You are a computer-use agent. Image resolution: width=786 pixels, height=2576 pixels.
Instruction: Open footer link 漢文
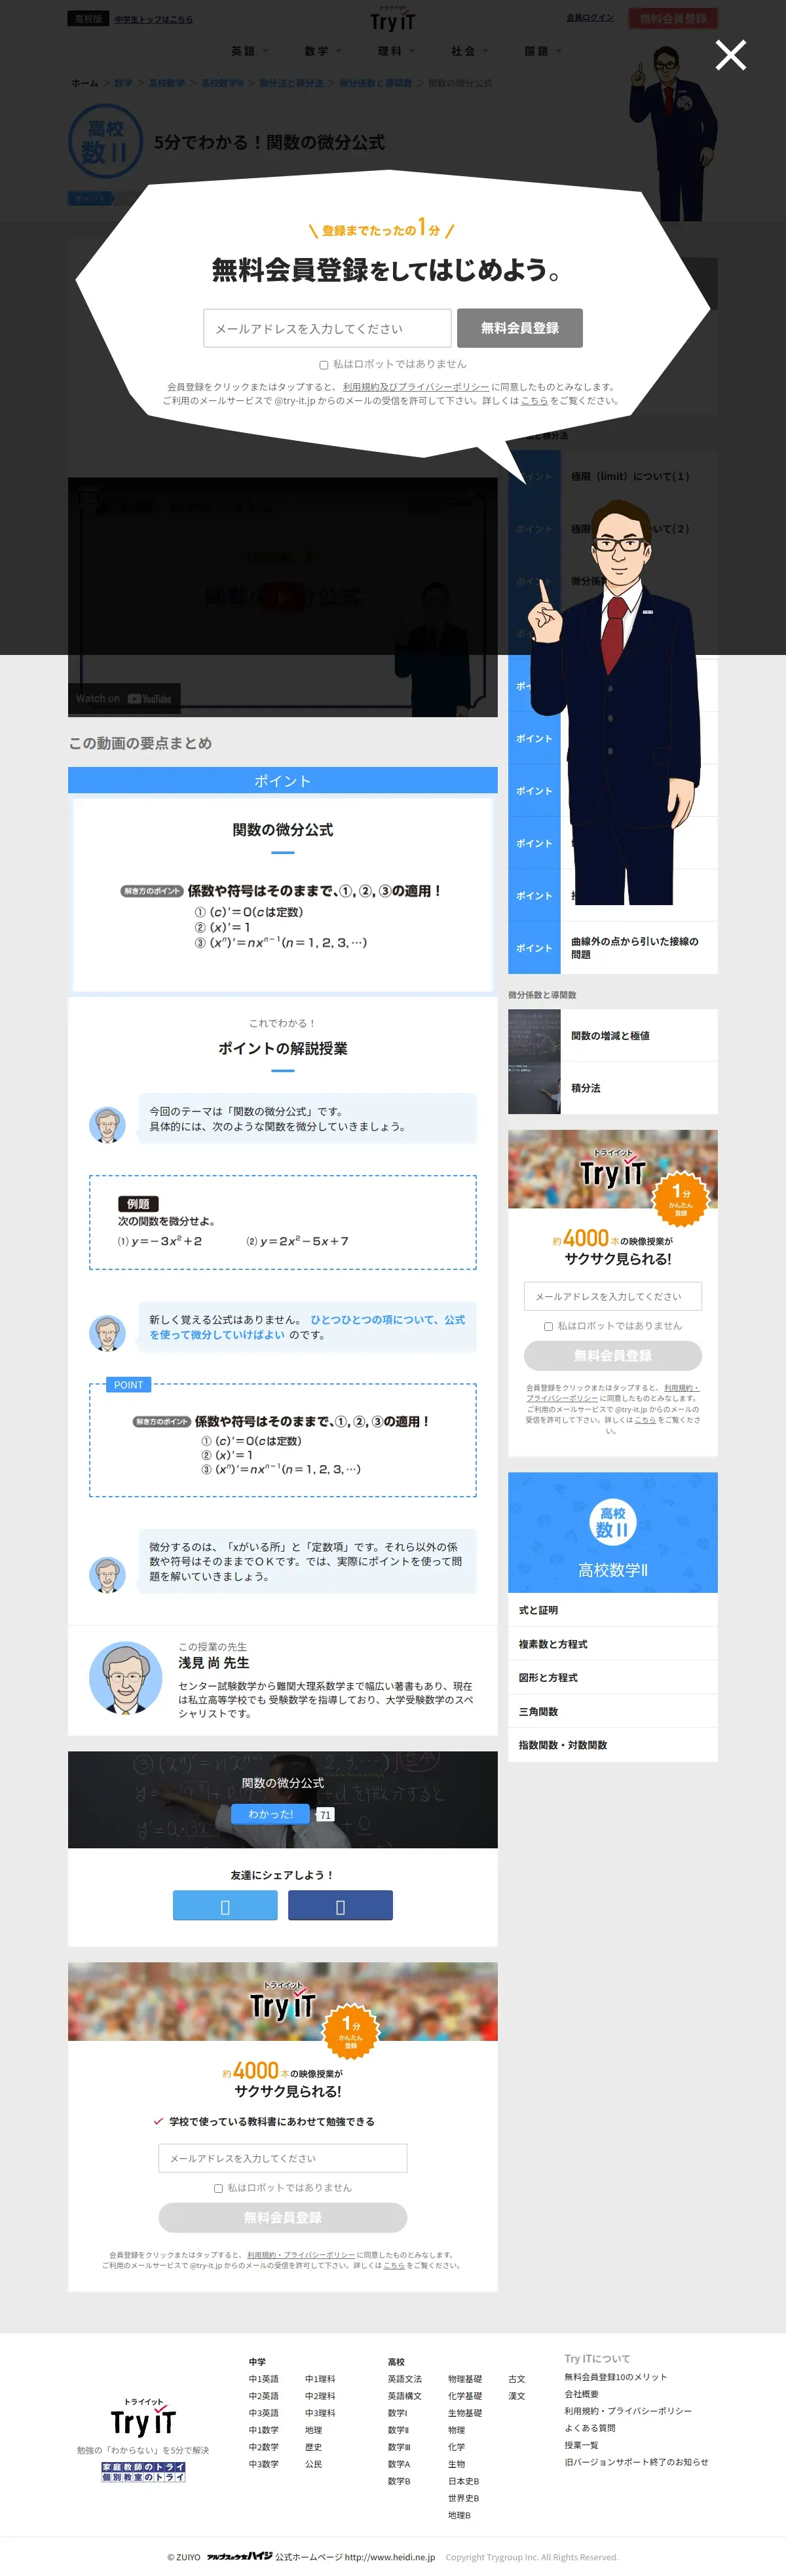pyautogui.click(x=517, y=2396)
